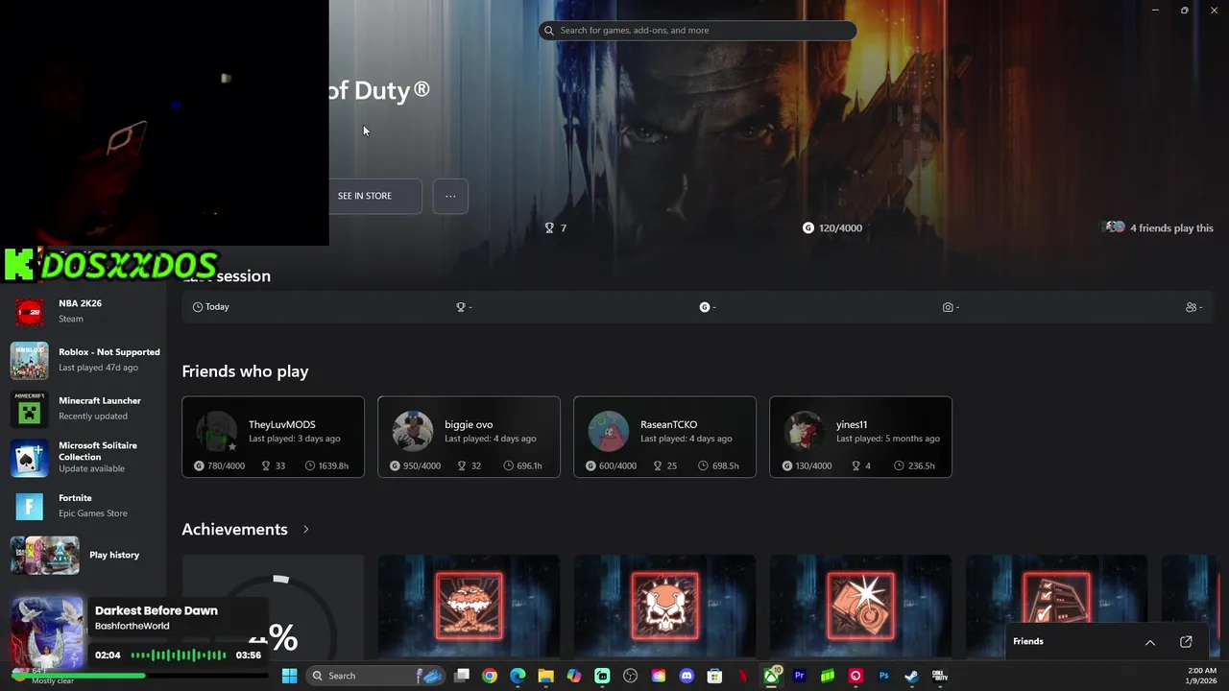This screenshot has height=691, width=1229.
Task: Click the 'Friends who play' heading
Action: point(246,371)
